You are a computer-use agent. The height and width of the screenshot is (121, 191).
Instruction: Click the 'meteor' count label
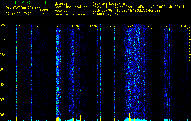tap(43, 9)
